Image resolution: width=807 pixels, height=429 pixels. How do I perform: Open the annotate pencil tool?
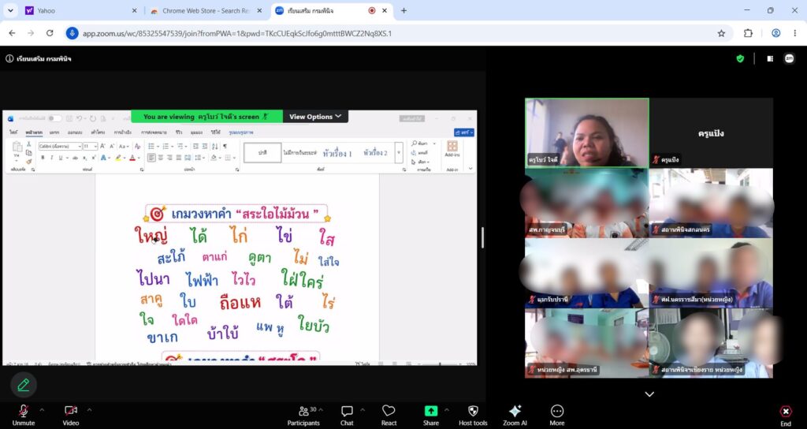click(23, 385)
